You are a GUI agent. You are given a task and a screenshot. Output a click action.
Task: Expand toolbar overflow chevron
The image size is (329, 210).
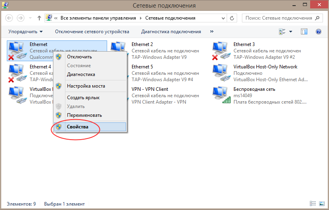[x=212, y=31]
